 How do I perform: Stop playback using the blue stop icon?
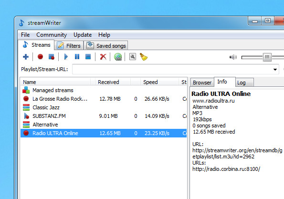88,57
